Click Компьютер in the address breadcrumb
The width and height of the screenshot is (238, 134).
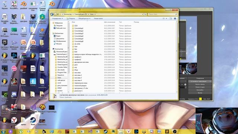click(x=68, y=14)
